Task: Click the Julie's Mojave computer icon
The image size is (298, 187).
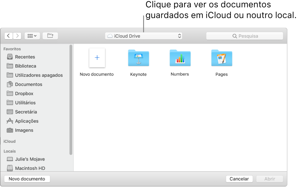Action: click(x=10, y=159)
